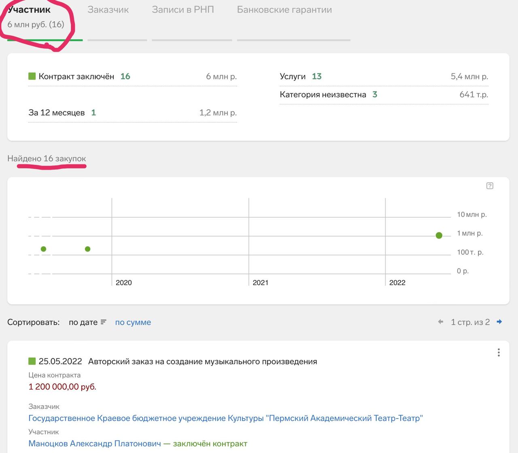The height and width of the screenshot is (453, 518).
Task: Click the 1,2 млн р. twelve-month amount
Action: pos(218,113)
